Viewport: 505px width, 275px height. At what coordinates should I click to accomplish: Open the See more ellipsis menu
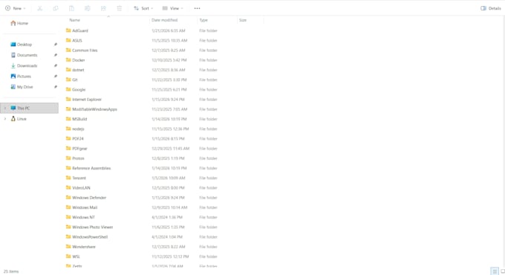pos(197,8)
